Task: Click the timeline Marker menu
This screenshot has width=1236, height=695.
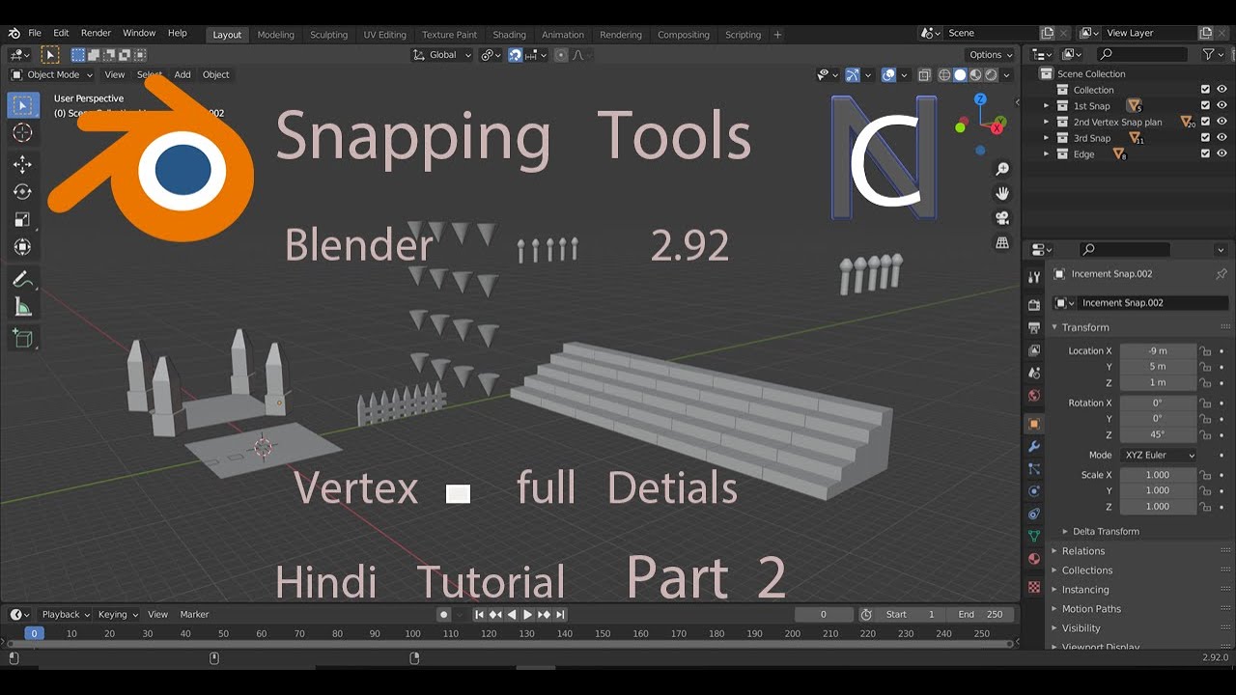Action: click(x=194, y=614)
